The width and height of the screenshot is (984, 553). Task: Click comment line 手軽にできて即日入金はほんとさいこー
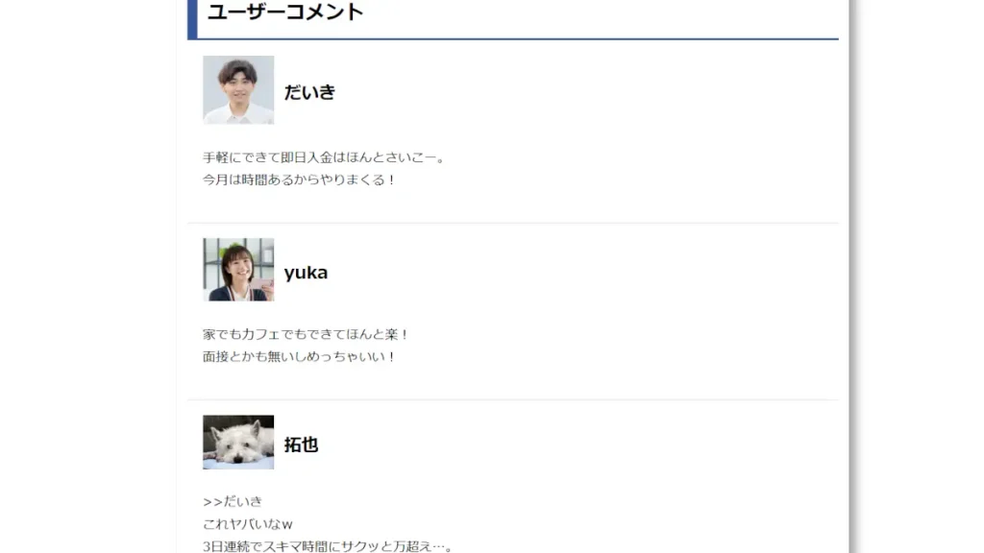click(x=324, y=157)
